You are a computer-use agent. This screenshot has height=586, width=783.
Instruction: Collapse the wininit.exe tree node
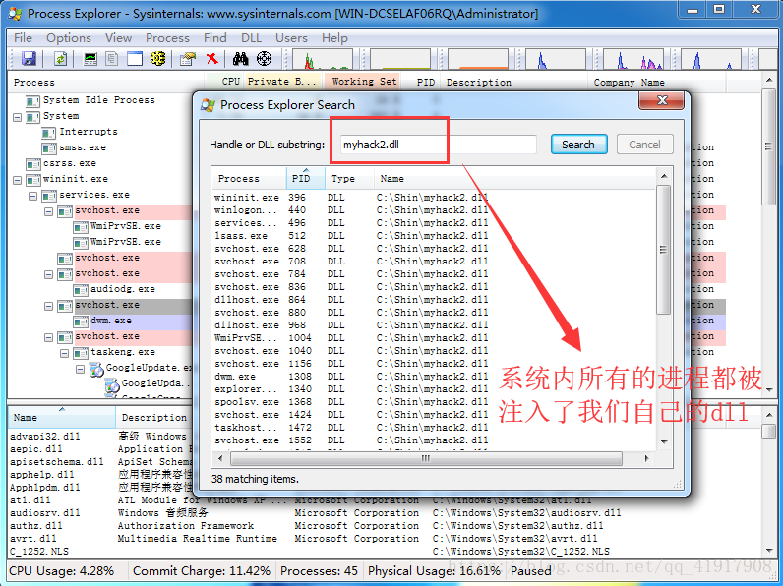[17, 180]
